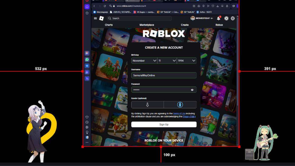295x166 pixels.
Task: Open the Airfox - NEXT1 bookmark
Action: click(204, 12)
